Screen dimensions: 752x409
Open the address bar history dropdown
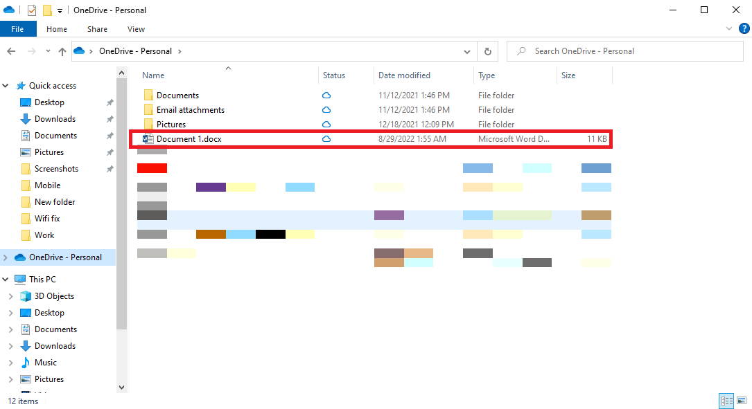[x=467, y=52]
